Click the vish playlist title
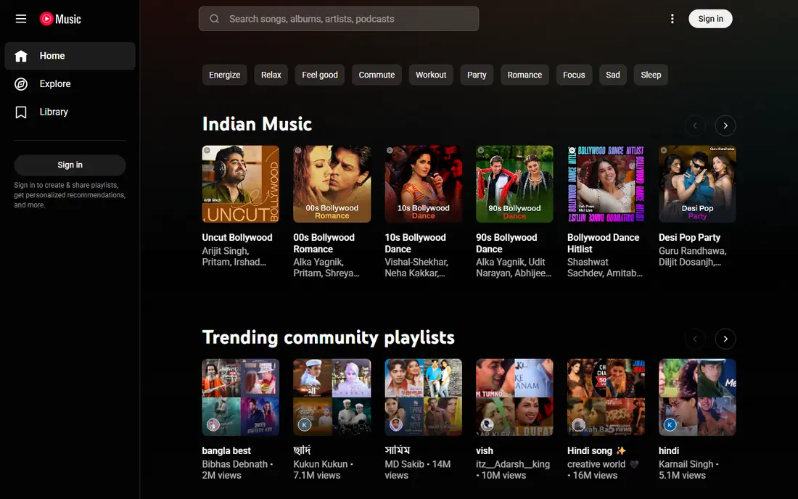 click(x=485, y=450)
